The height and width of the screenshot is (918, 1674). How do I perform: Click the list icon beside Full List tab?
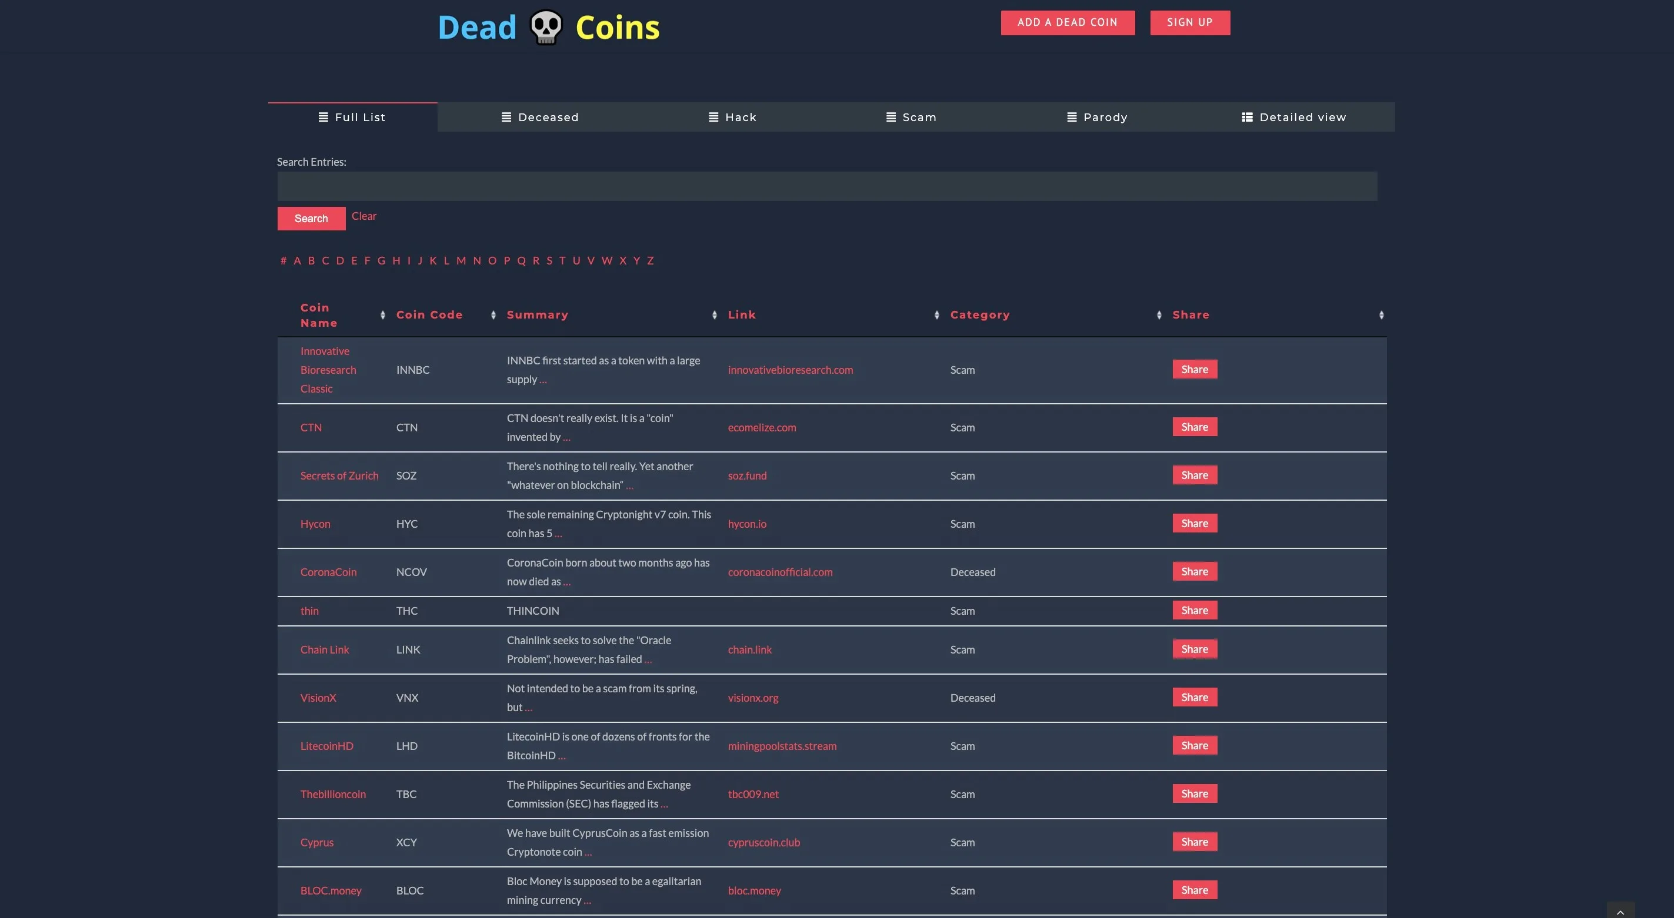[323, 117]
